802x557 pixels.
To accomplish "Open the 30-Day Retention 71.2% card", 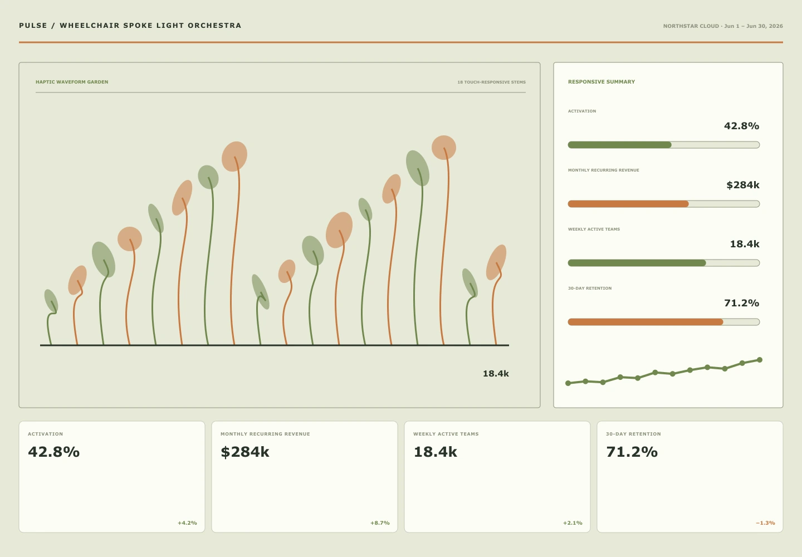I will pos(690,477).
